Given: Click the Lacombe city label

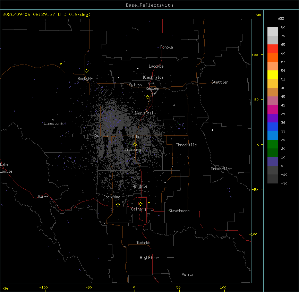Looking at the screenshot, I should point(156,66).
